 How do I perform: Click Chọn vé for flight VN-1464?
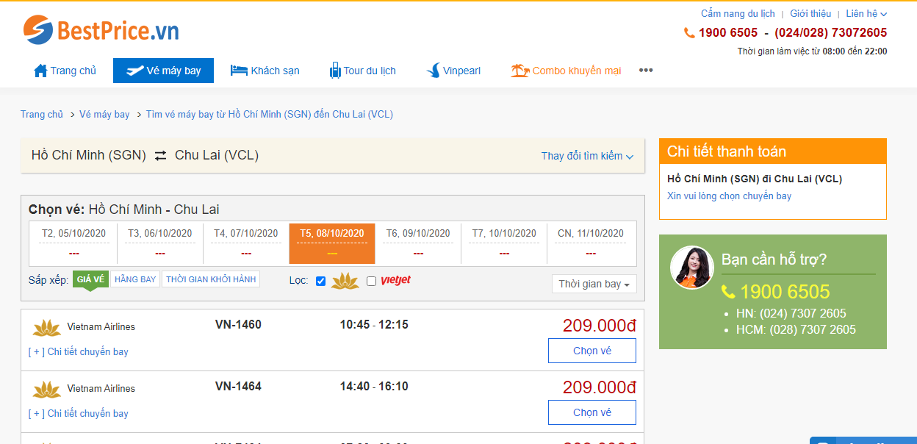click(592, 412)
